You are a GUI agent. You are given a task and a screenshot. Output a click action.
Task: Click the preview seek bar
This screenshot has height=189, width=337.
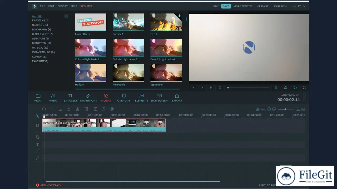pyautogui.click(x=248, y=88)
